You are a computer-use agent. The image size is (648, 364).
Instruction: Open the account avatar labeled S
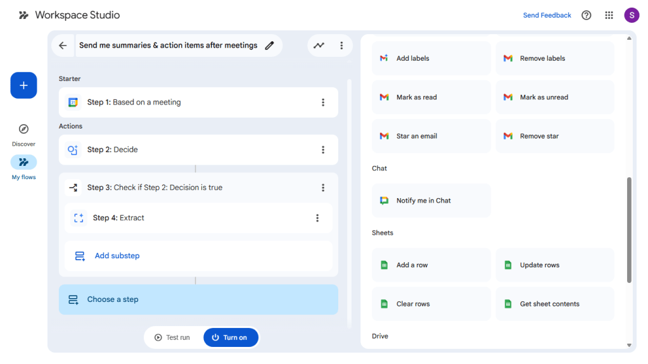(x=632, y=15)
